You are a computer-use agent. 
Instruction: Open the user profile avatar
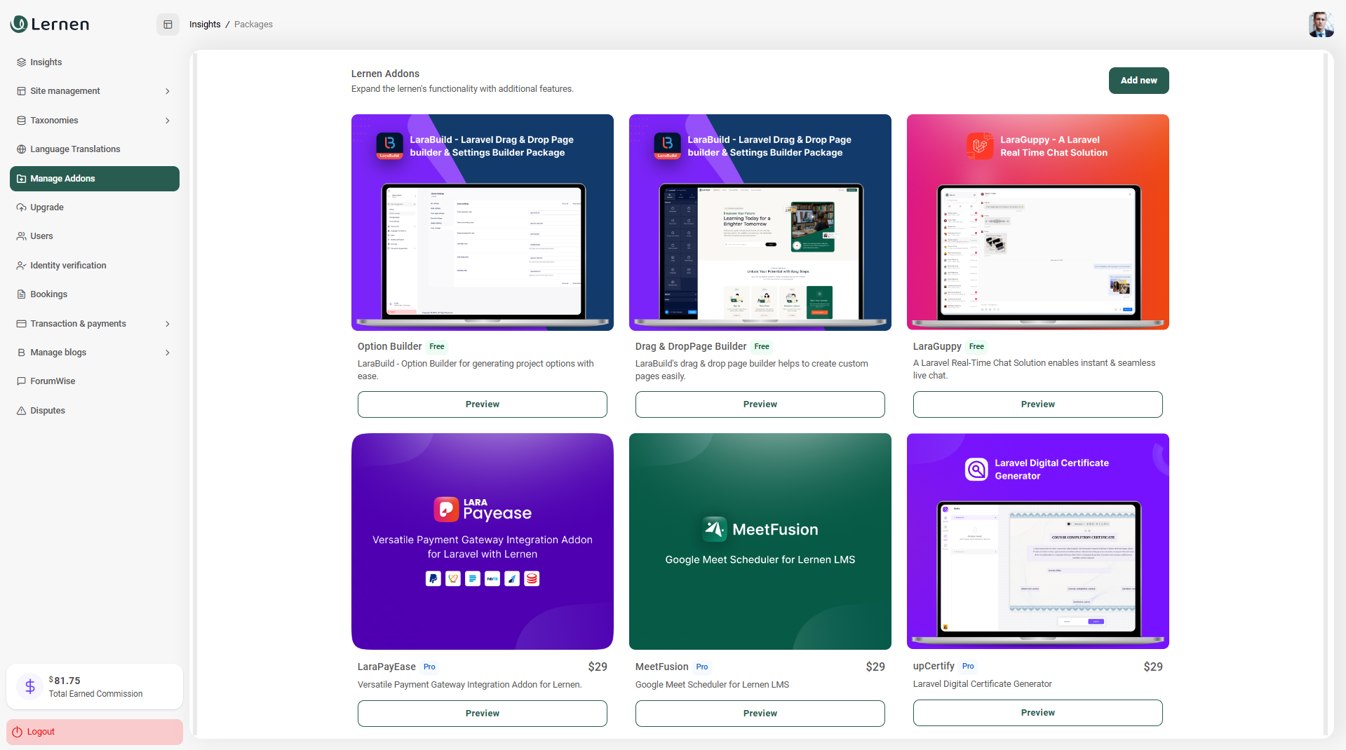click(1320, 25)
